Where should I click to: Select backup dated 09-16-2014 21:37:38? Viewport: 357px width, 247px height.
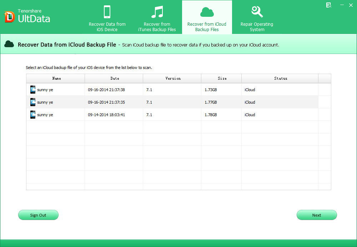[172, 90]
